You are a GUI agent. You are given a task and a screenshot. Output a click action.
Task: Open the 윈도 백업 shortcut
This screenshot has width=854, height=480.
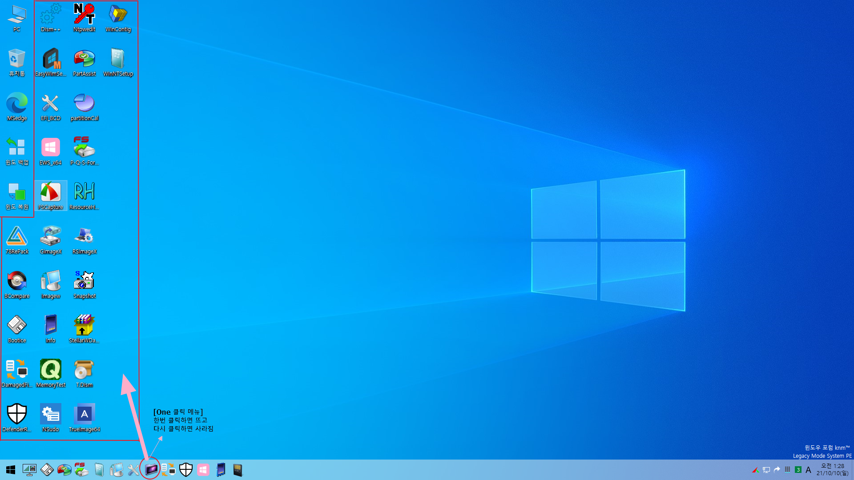17,152
